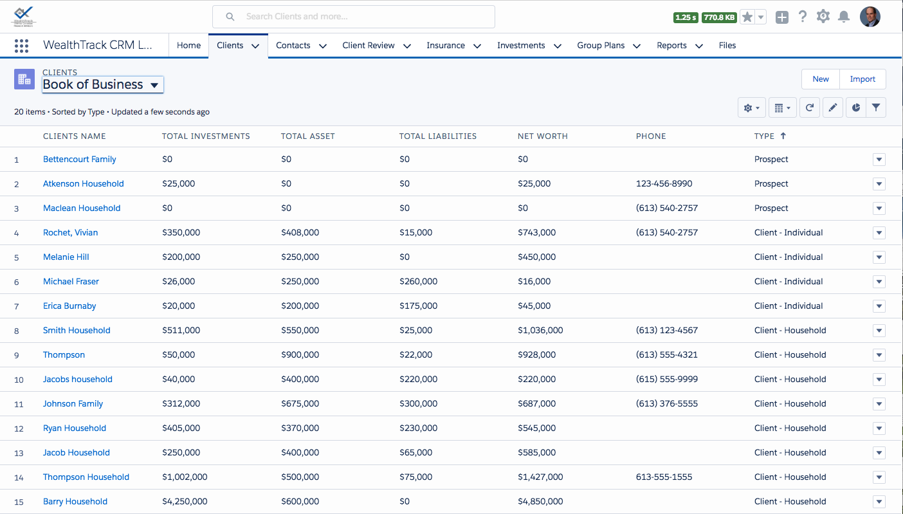
Task: Toggle the favorites star
Action: (748, 16)
